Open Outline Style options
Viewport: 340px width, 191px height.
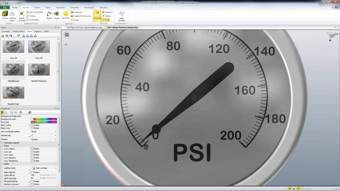pyautogui.click(x=12, y=16)
